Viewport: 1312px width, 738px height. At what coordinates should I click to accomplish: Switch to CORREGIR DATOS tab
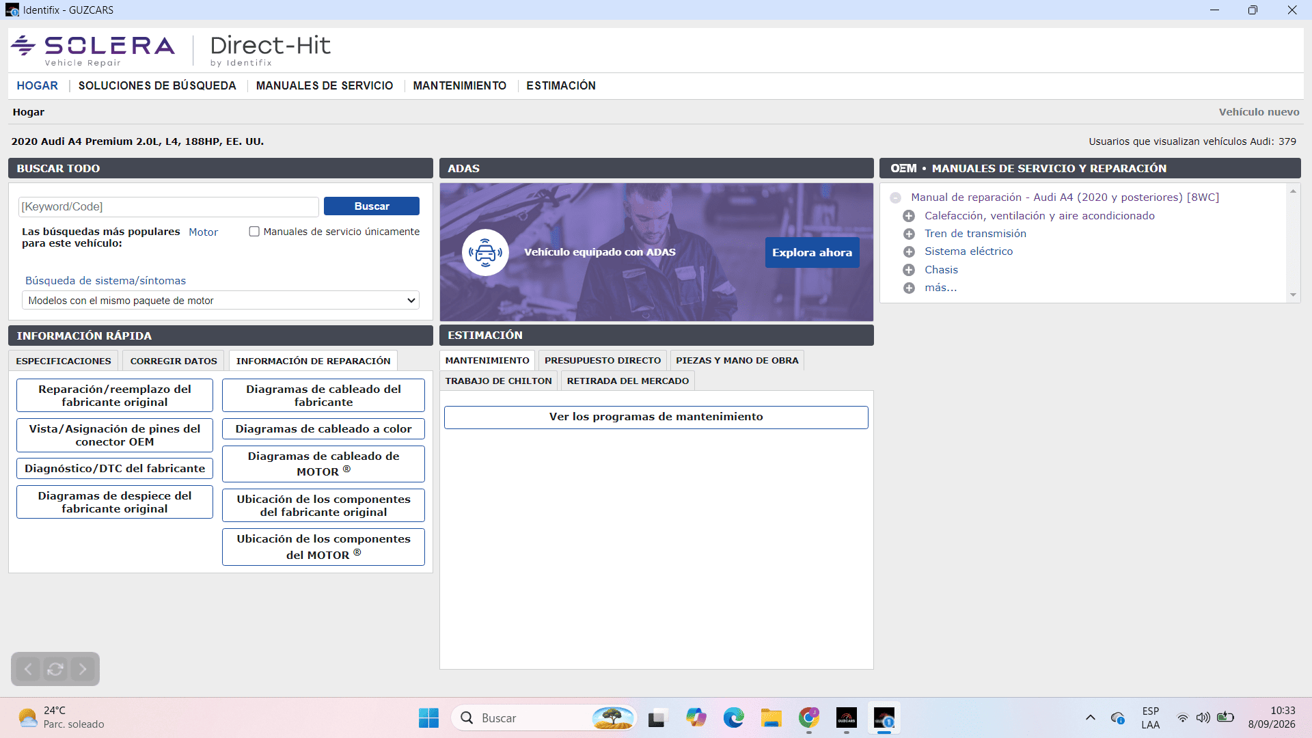click(174, 361)
